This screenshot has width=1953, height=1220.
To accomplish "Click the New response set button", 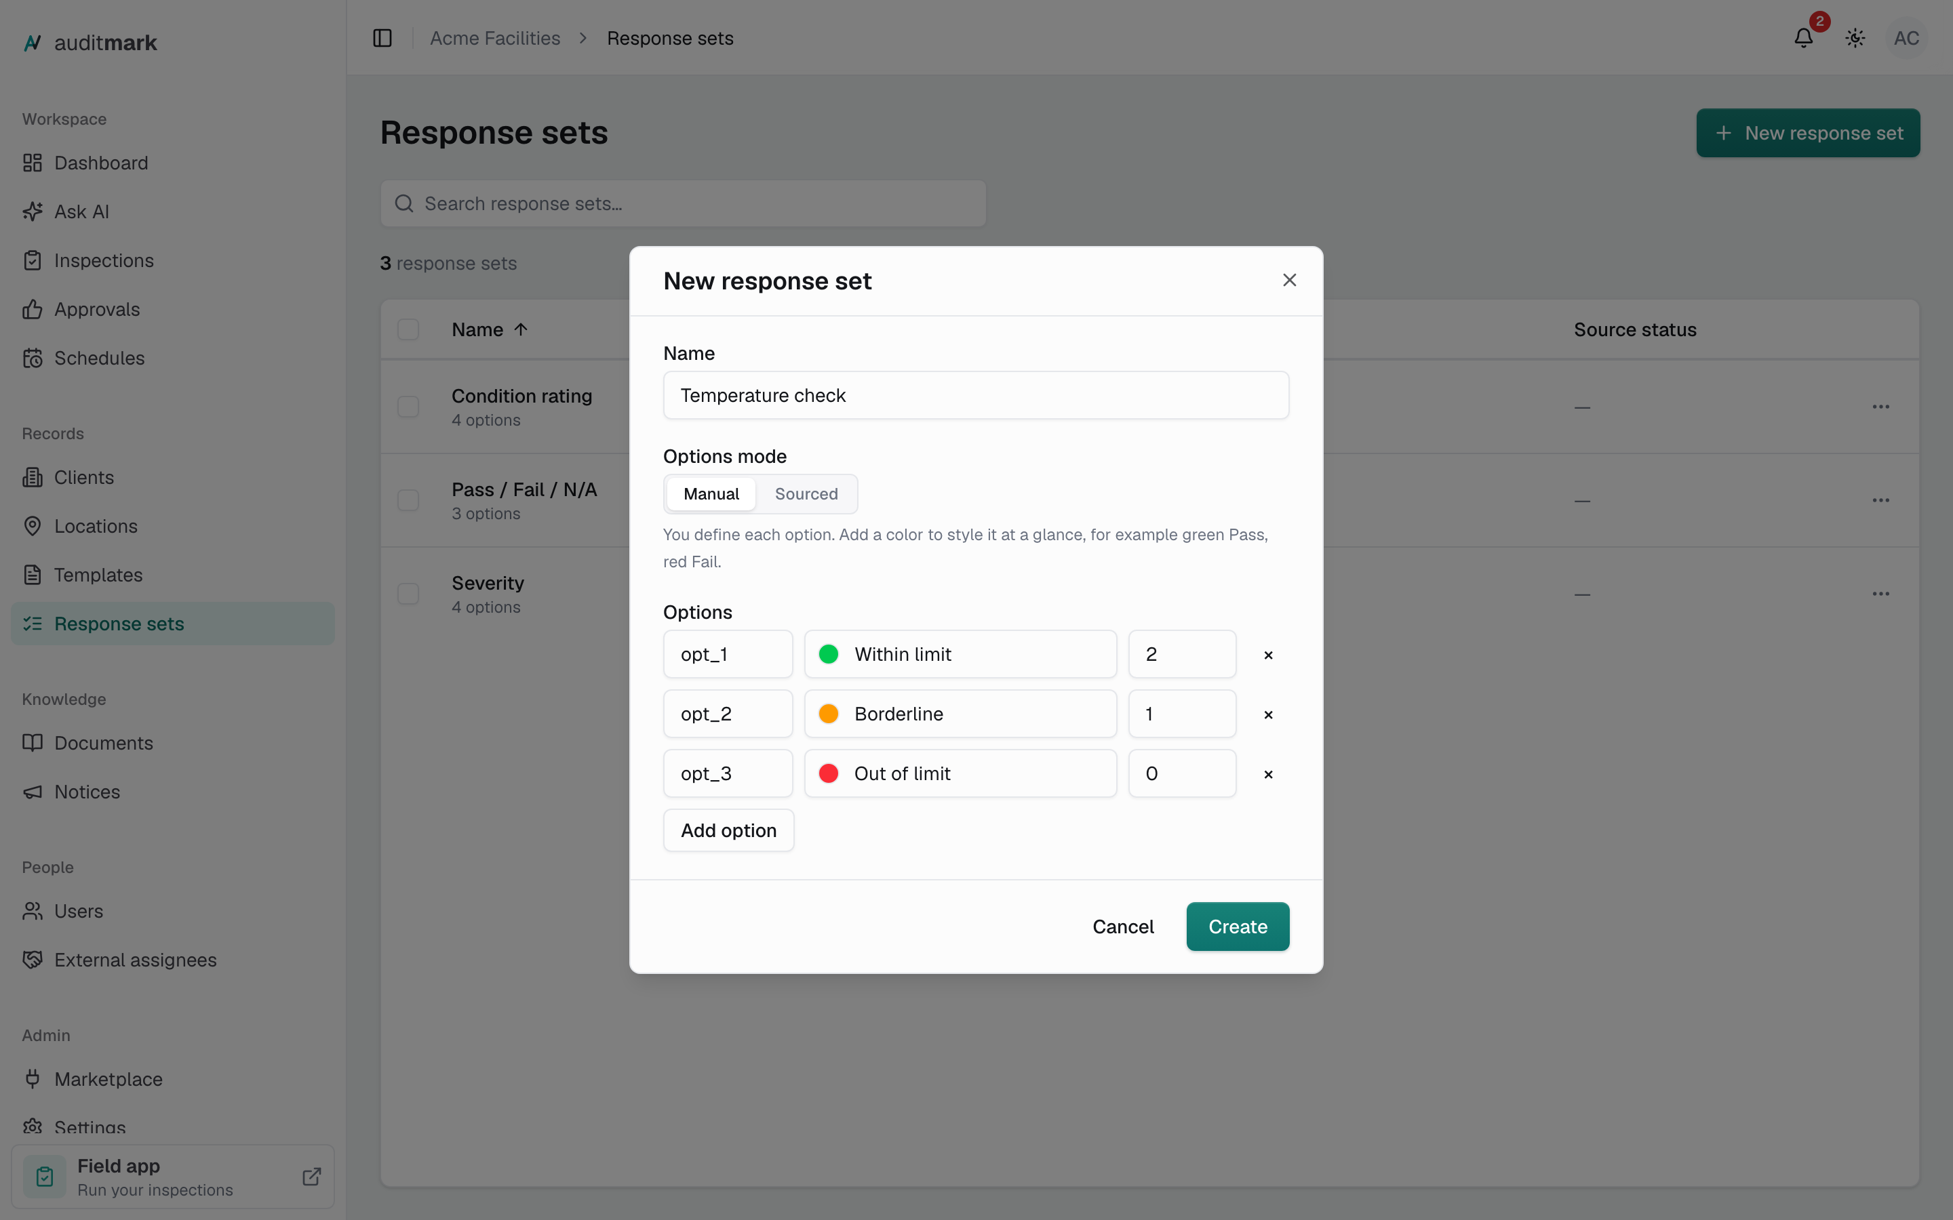I will [1808, 133].
